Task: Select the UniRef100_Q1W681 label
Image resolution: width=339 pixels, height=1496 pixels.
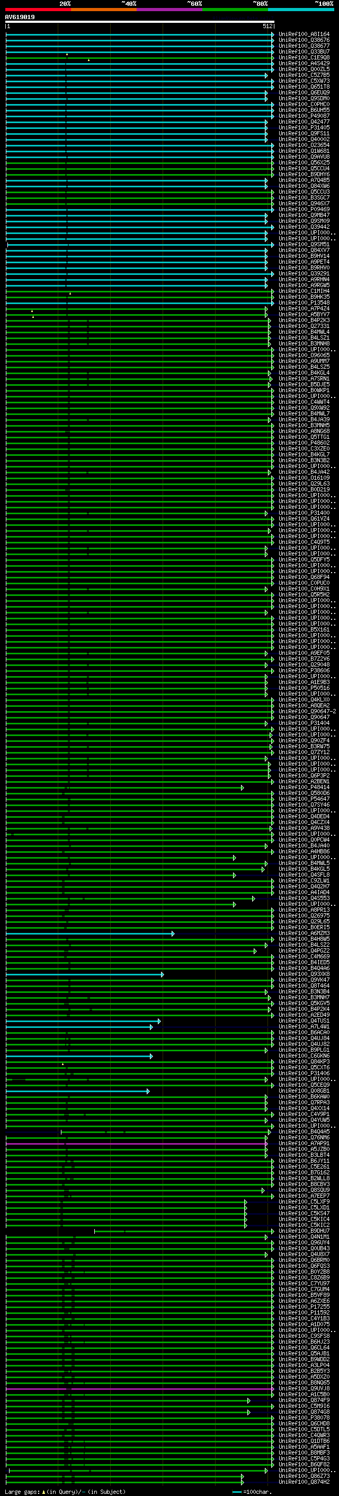Action: [304, 151]
